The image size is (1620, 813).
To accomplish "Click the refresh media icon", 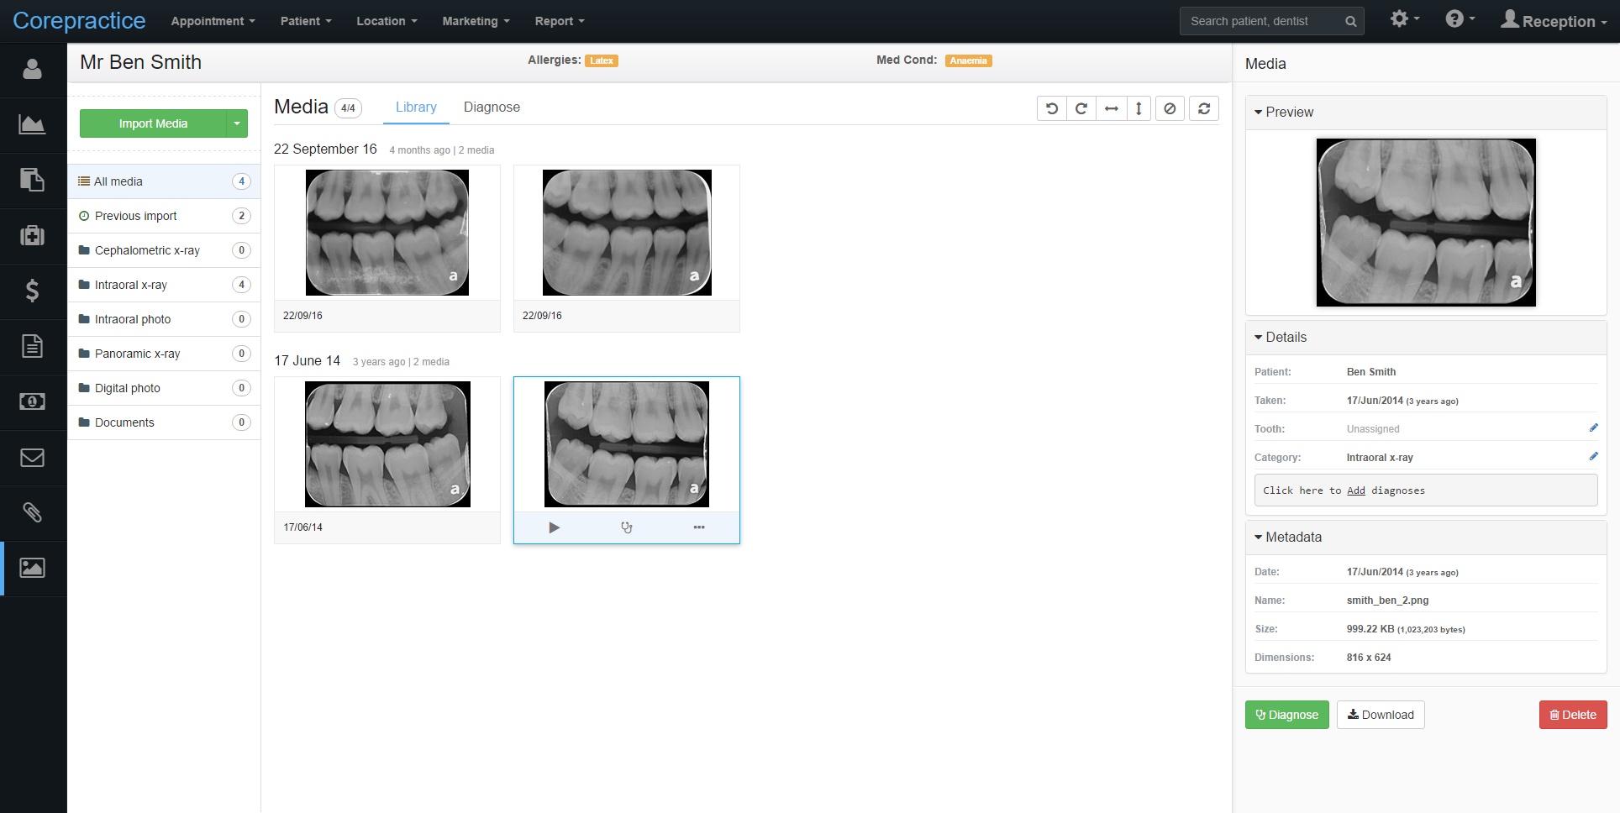I will coord(1204,108).
